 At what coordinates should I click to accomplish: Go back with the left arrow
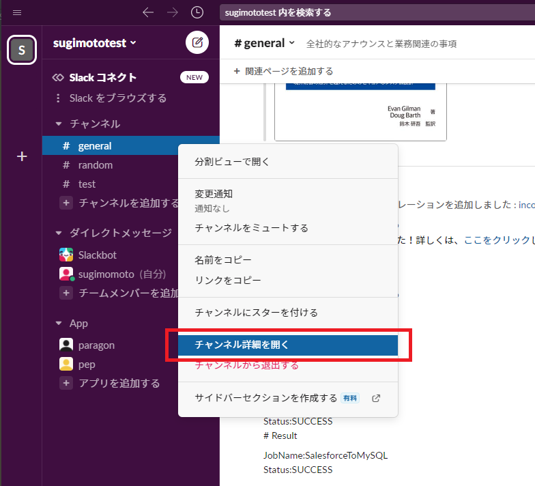pos(148,12)
